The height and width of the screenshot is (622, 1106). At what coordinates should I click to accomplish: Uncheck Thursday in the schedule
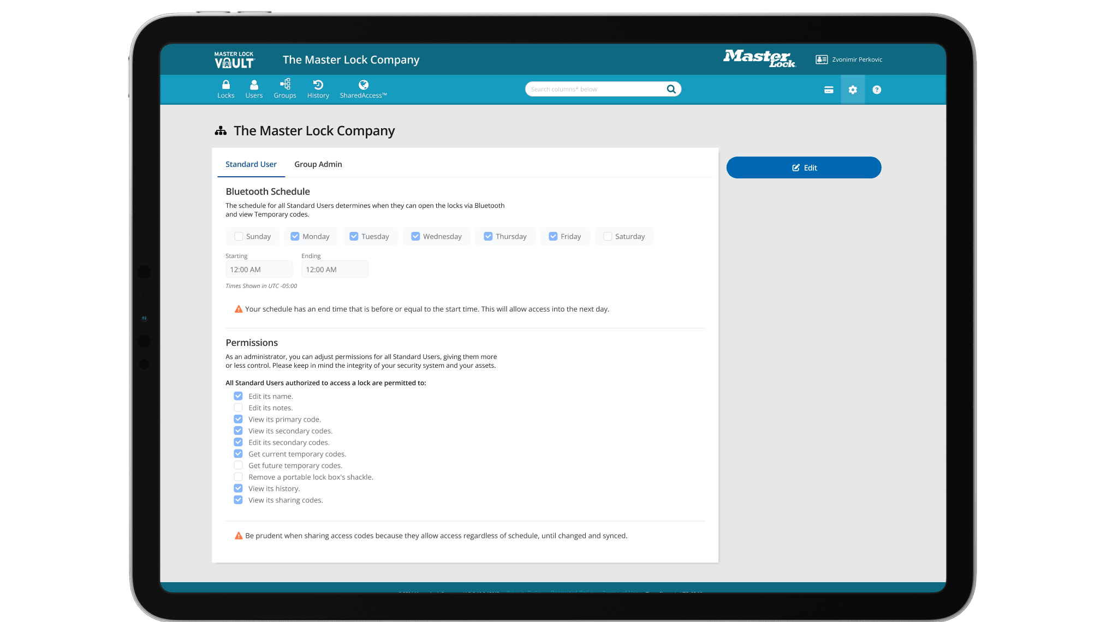click(488, 236)
